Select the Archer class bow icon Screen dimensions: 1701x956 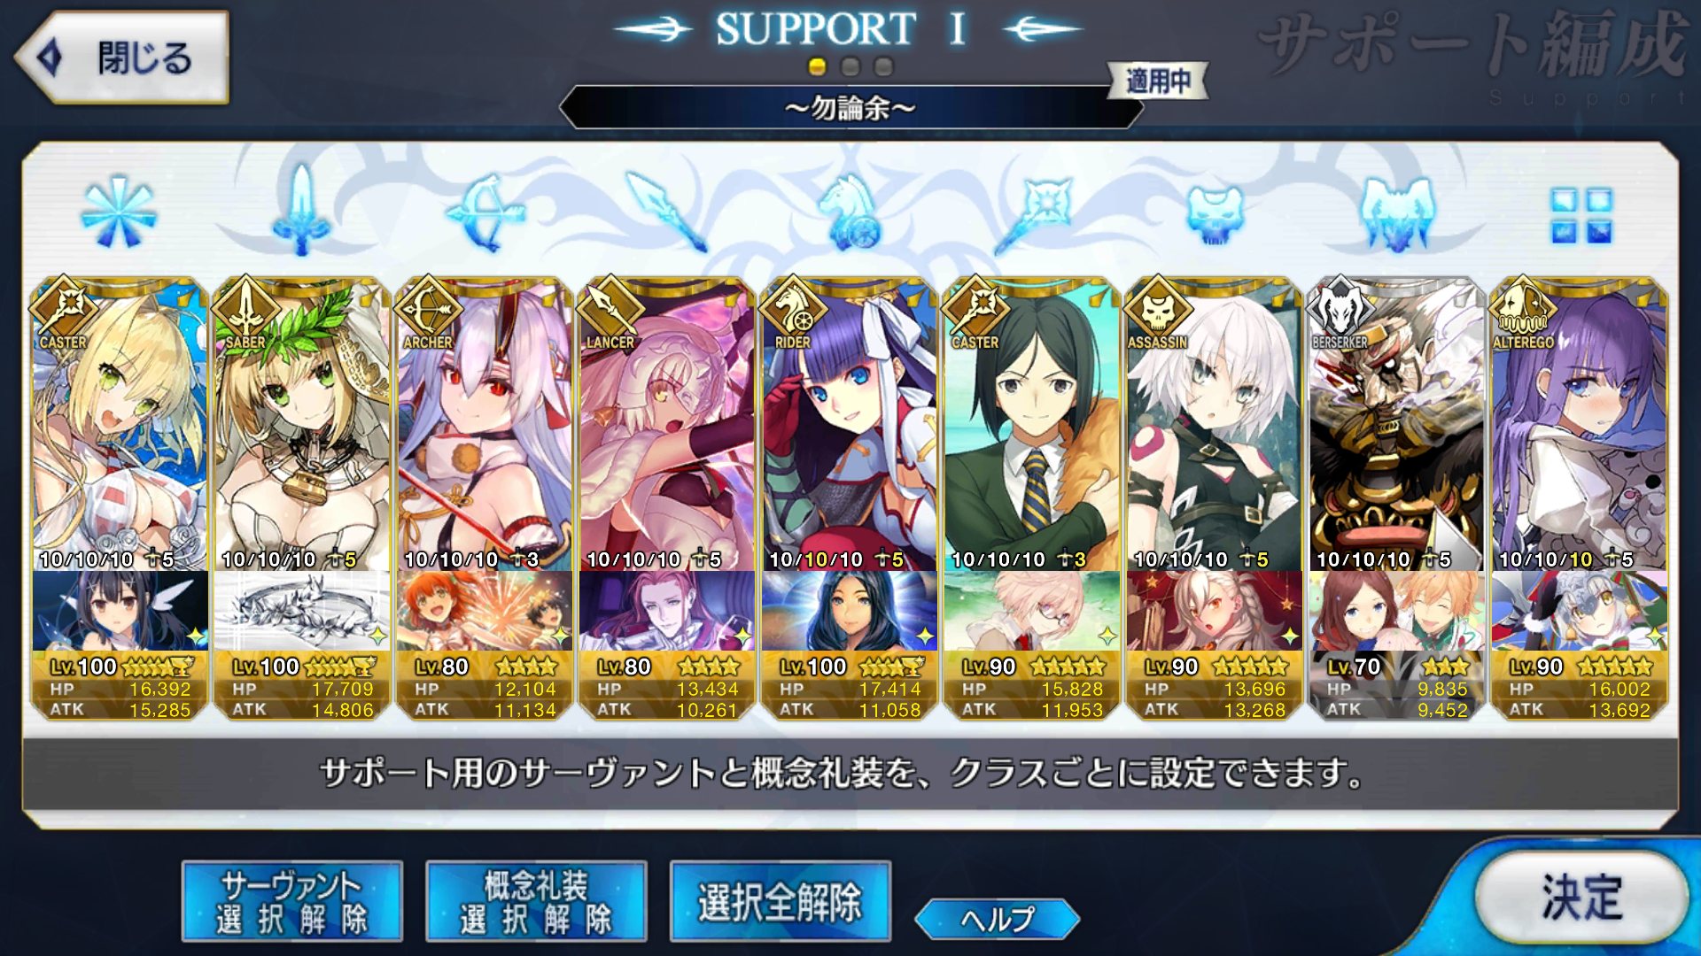pyautogui.click(x=485, y=212)
